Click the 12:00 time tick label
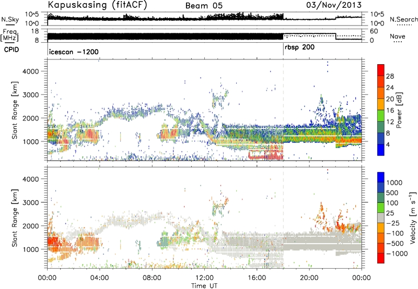 point(204,278)
